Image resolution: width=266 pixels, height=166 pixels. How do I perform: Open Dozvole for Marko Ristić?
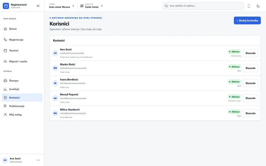[x=250, y=68]
